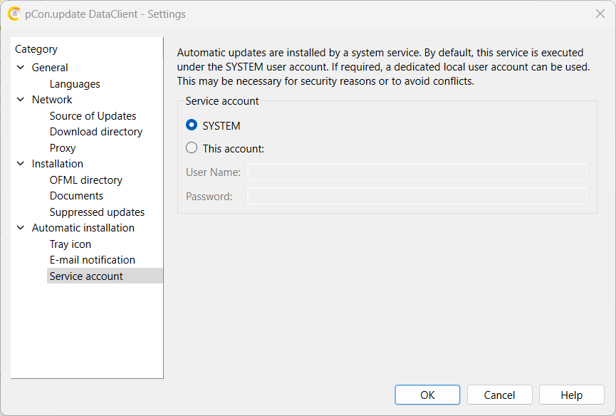Open Tray icon settings
Image resolution: width=616 pixels, height=416 pixels.
tap(71, 244)
